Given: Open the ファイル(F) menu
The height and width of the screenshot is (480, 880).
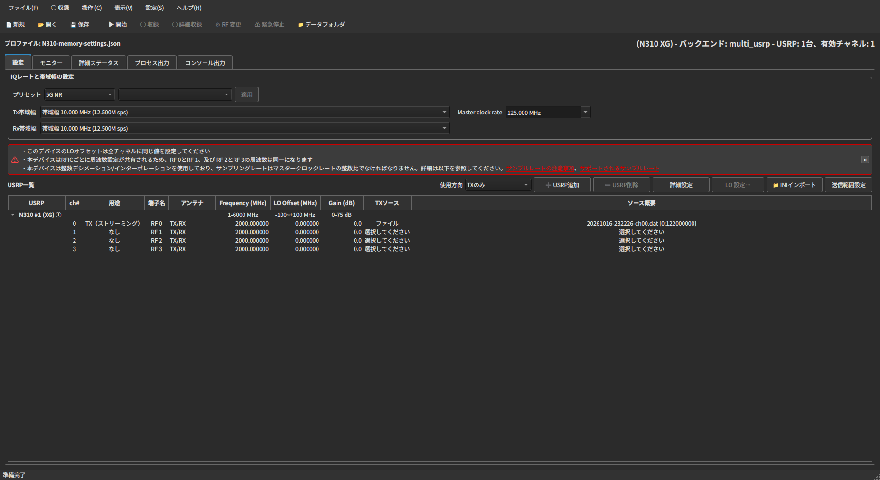Looking at the screenshot, I should [23, 8].
